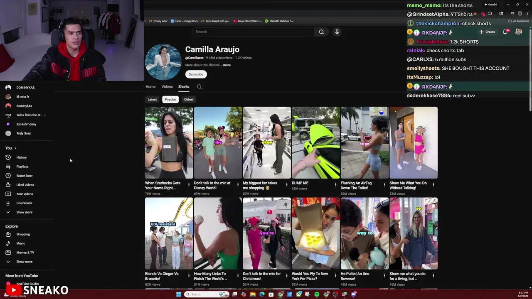Switch to the channel Shorts tab
The height and width of the screenshot is (299, 532).
pyautogui.click(x=184, y=87)
